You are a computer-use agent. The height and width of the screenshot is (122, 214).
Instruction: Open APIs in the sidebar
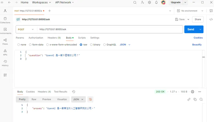pyautogui.click(x=5, y=52)
